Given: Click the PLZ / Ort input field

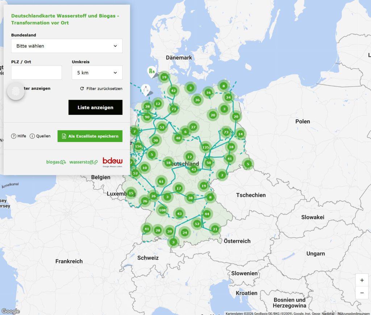Looking at the screenshot, I should (37, 73).
